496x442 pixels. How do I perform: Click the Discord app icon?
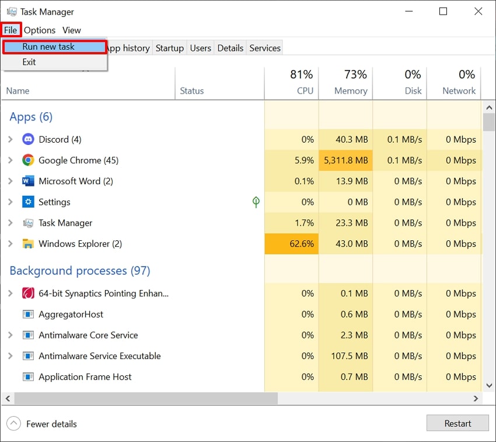click(28, 139)
